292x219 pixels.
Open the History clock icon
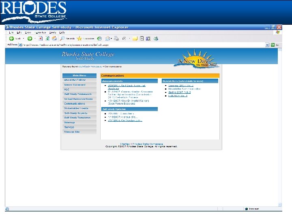click(x=99, y=39)
